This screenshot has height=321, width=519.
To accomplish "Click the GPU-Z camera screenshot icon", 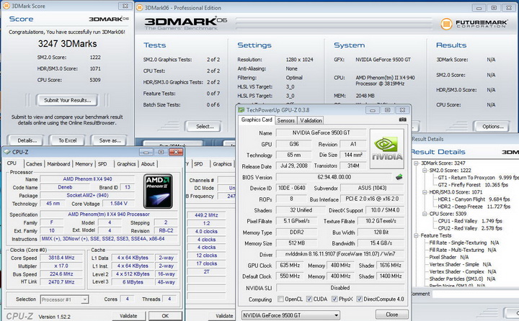I will 402,119.
